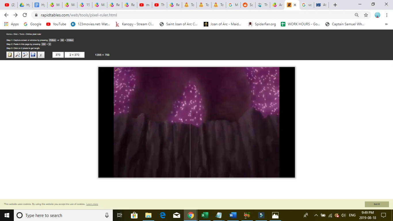Open the Photos app from the taskbar

click(x=275, y=215)
